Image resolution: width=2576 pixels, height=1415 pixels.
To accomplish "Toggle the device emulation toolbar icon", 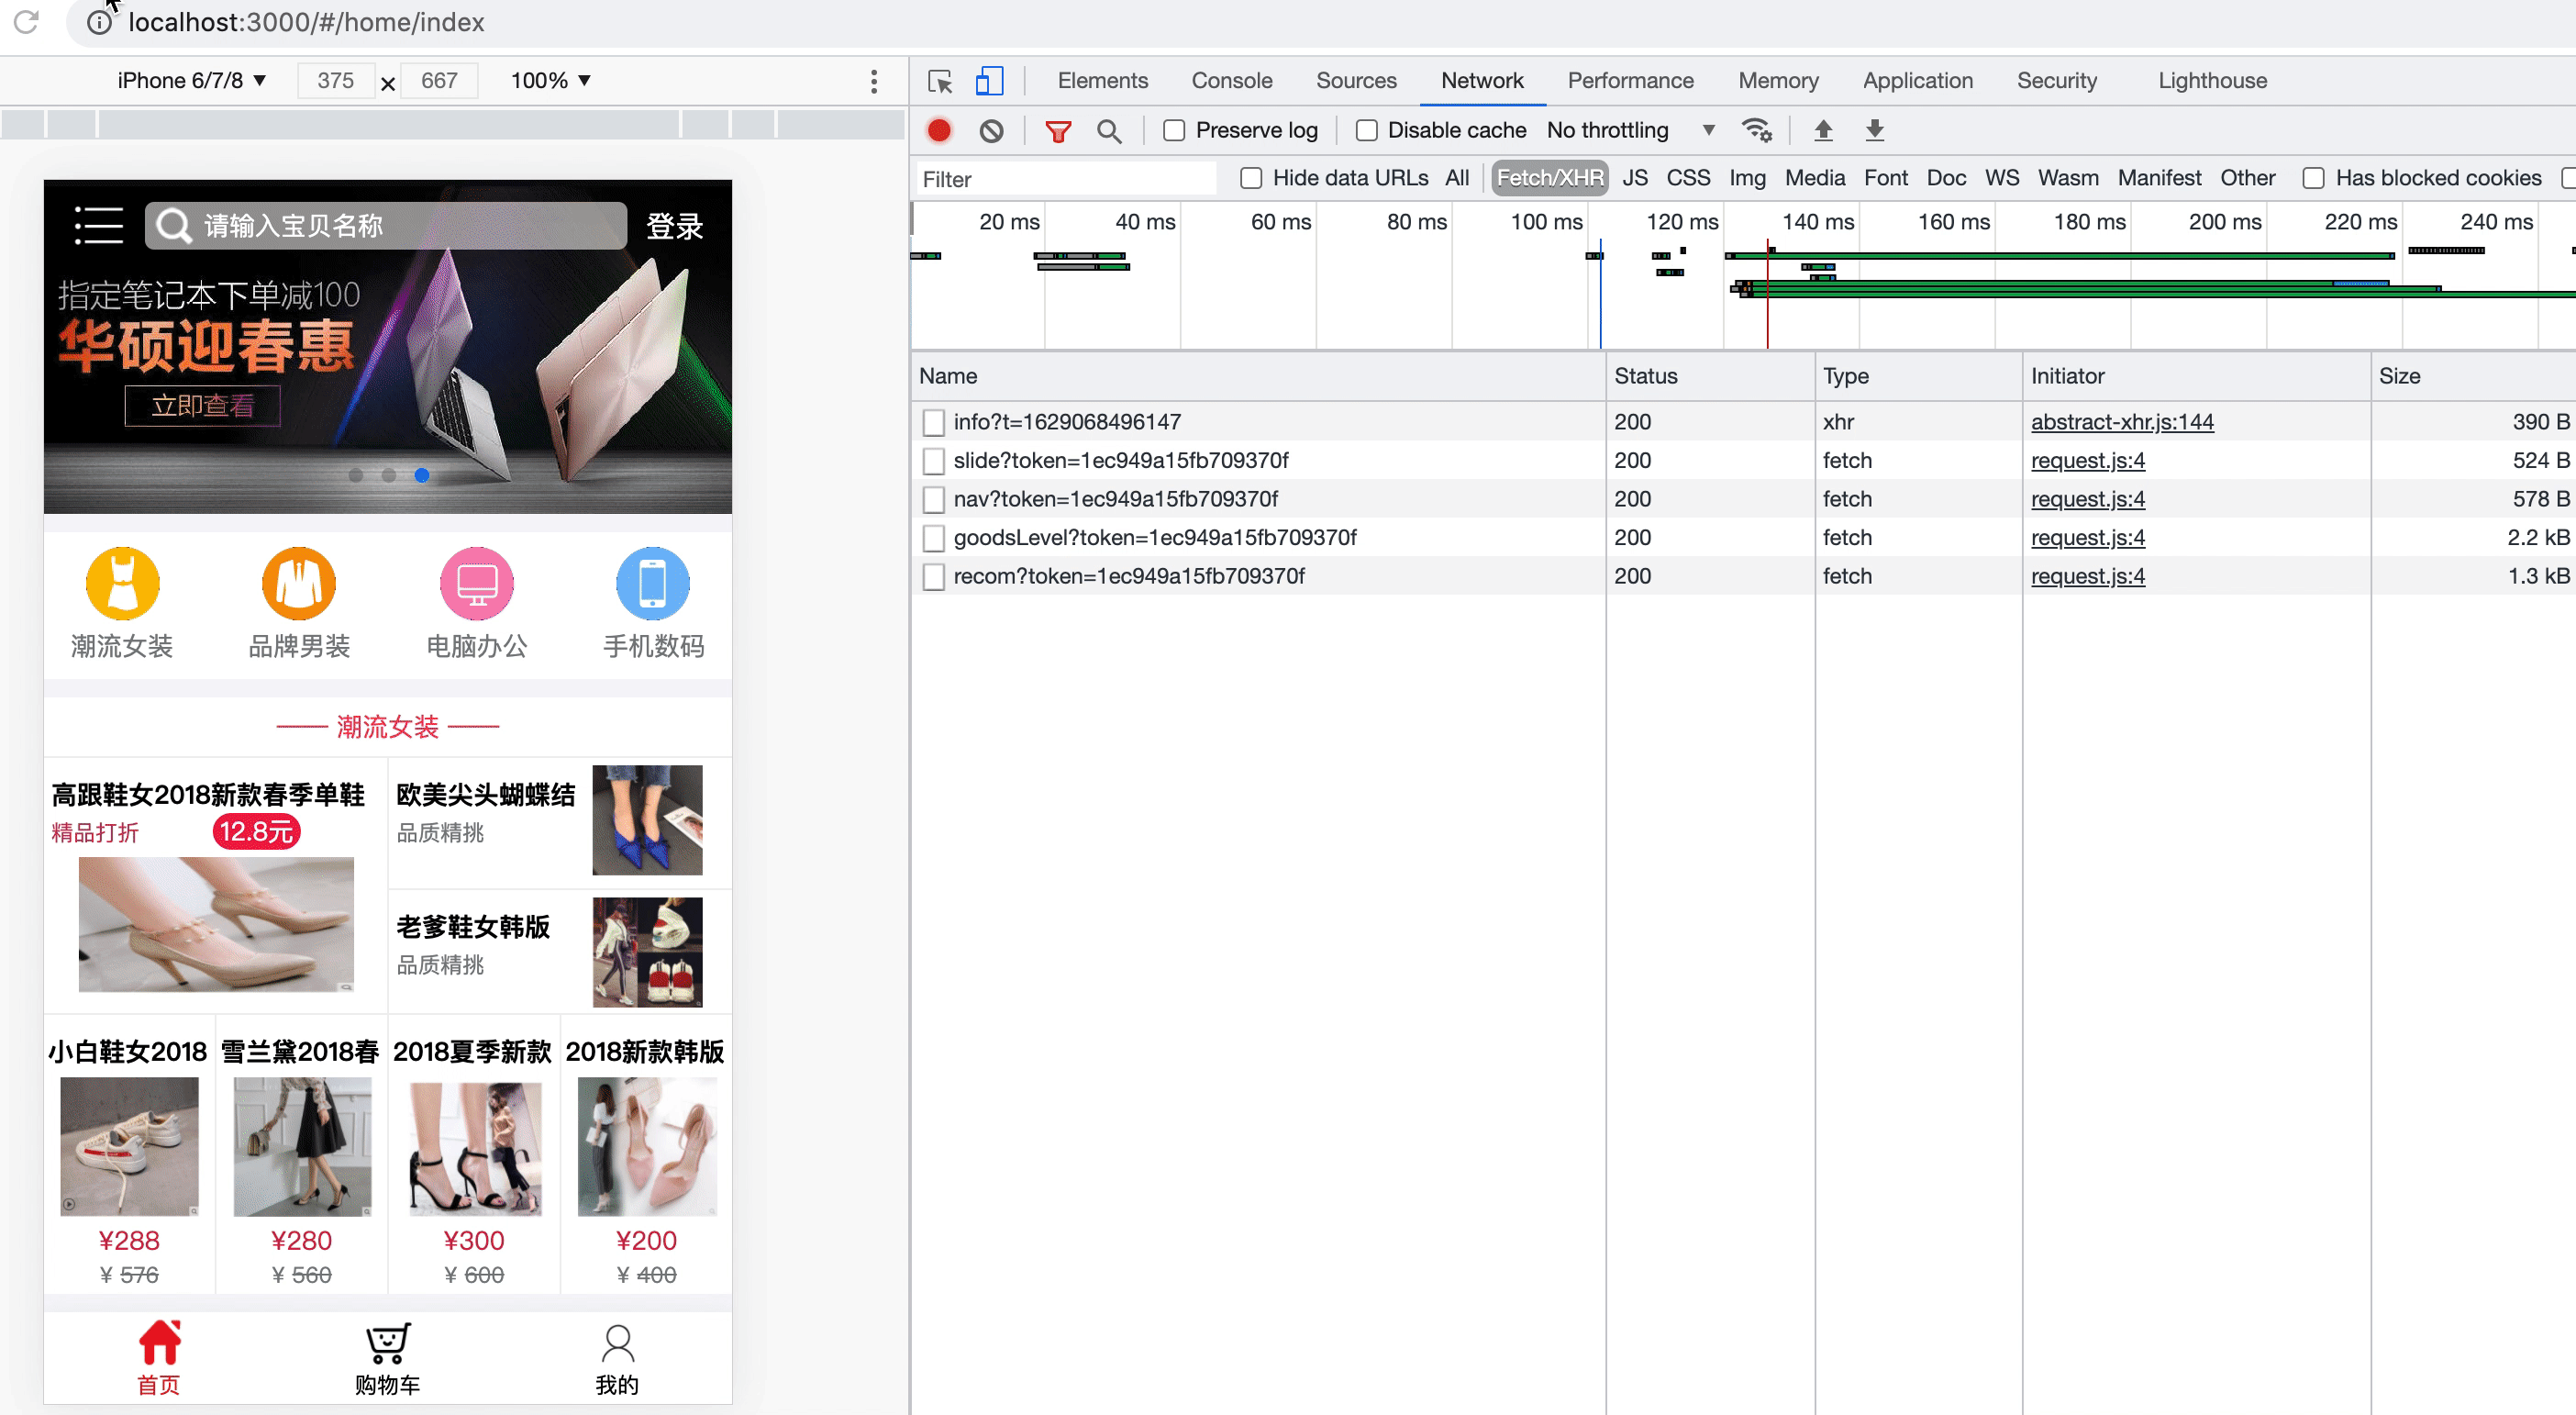I will 988,81.
